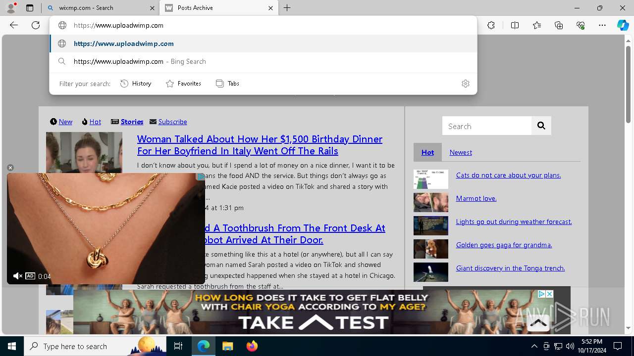This screenshot has width=634, height=356.
Task: Open the Stories section link
Action: pos(132,122)
